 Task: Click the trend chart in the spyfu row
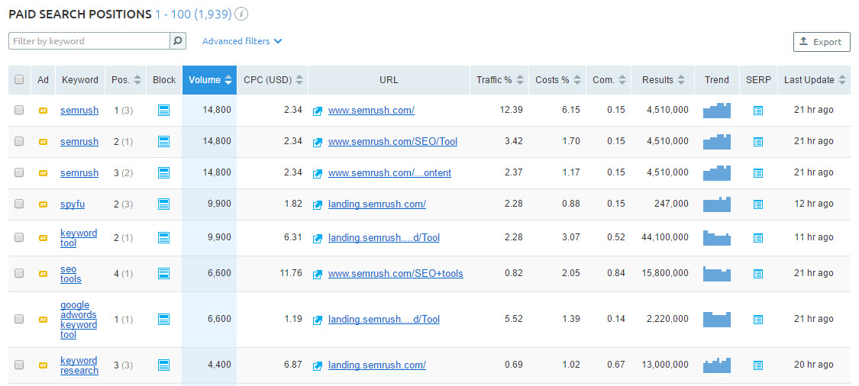[716, 204]
